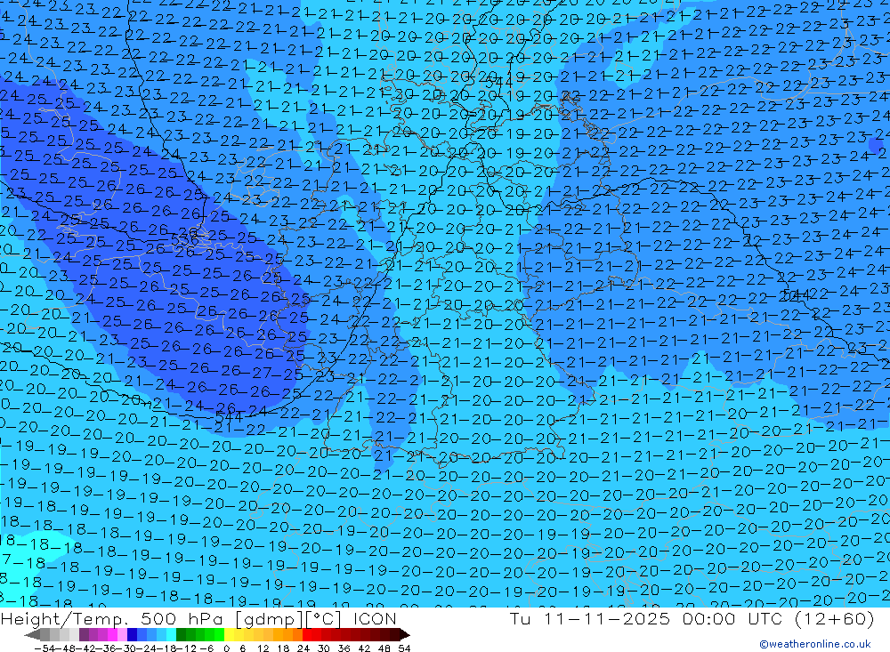Screen dimensions: 890x652
Task: Click the 544 contour label at top center
Action: point(499,83)
